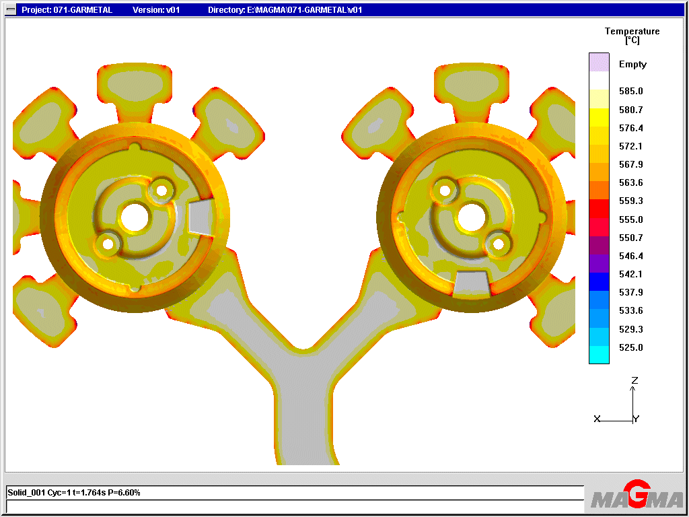Pick the cyan 525.0 legend color band
Screen dimensions: 689x517
(x=599, y=354)
